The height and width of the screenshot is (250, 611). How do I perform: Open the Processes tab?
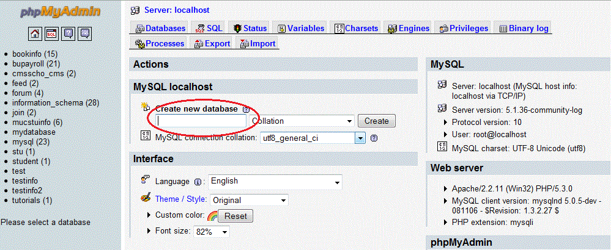click(x=160, y=43)
